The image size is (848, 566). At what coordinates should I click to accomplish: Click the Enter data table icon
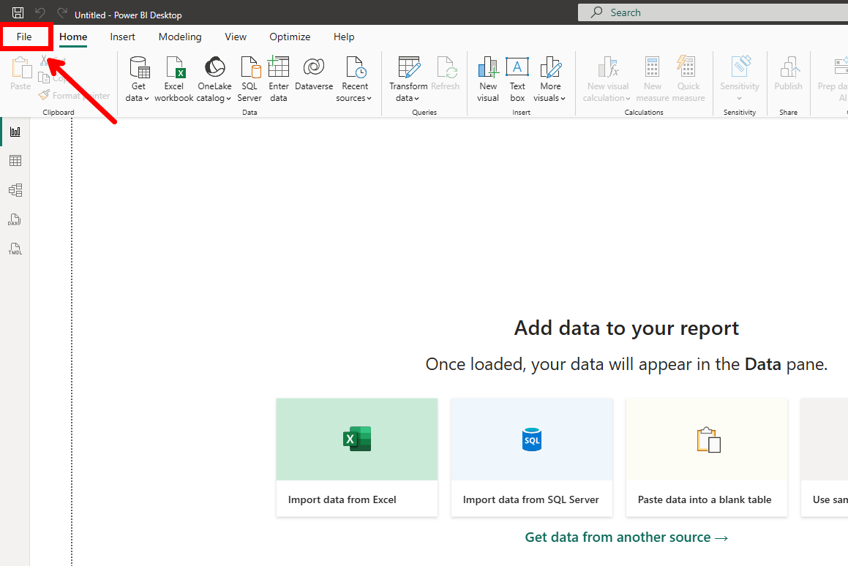click(279, 67)
